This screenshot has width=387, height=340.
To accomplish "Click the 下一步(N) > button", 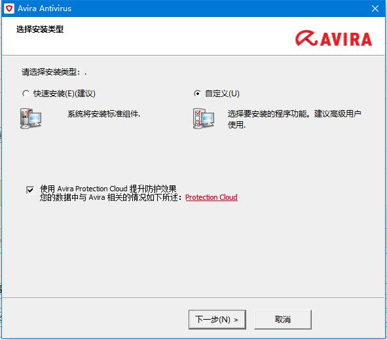I will coord(217,320).
